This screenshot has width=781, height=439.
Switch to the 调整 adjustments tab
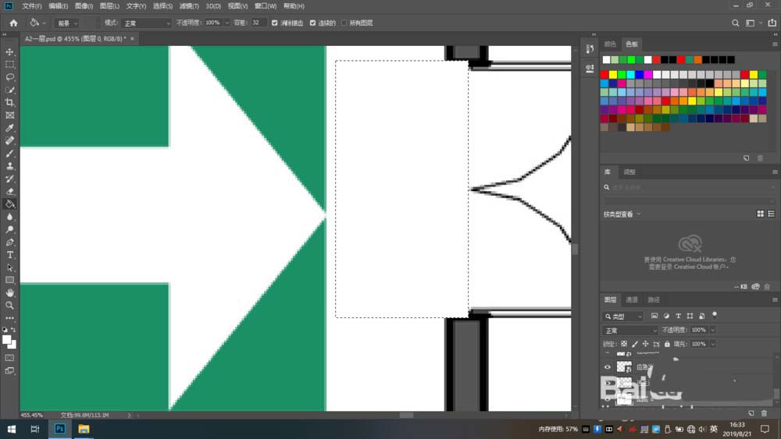pyautogui.click(x=629, y=172)
